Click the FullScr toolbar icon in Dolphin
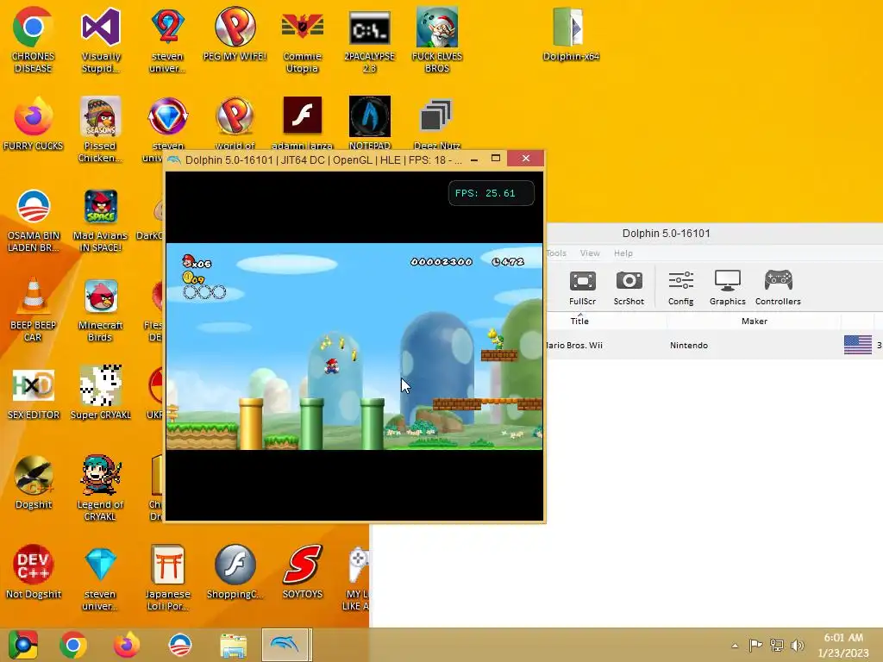The image size is (883, 662). 582,288
